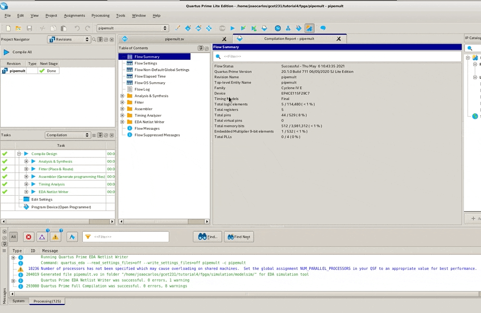Click the blue speech bubble help icon
The height and width of the screenshot is (313, 481).
click(323, 28)
